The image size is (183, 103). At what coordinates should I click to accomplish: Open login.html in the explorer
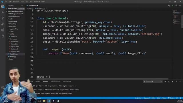15,49
